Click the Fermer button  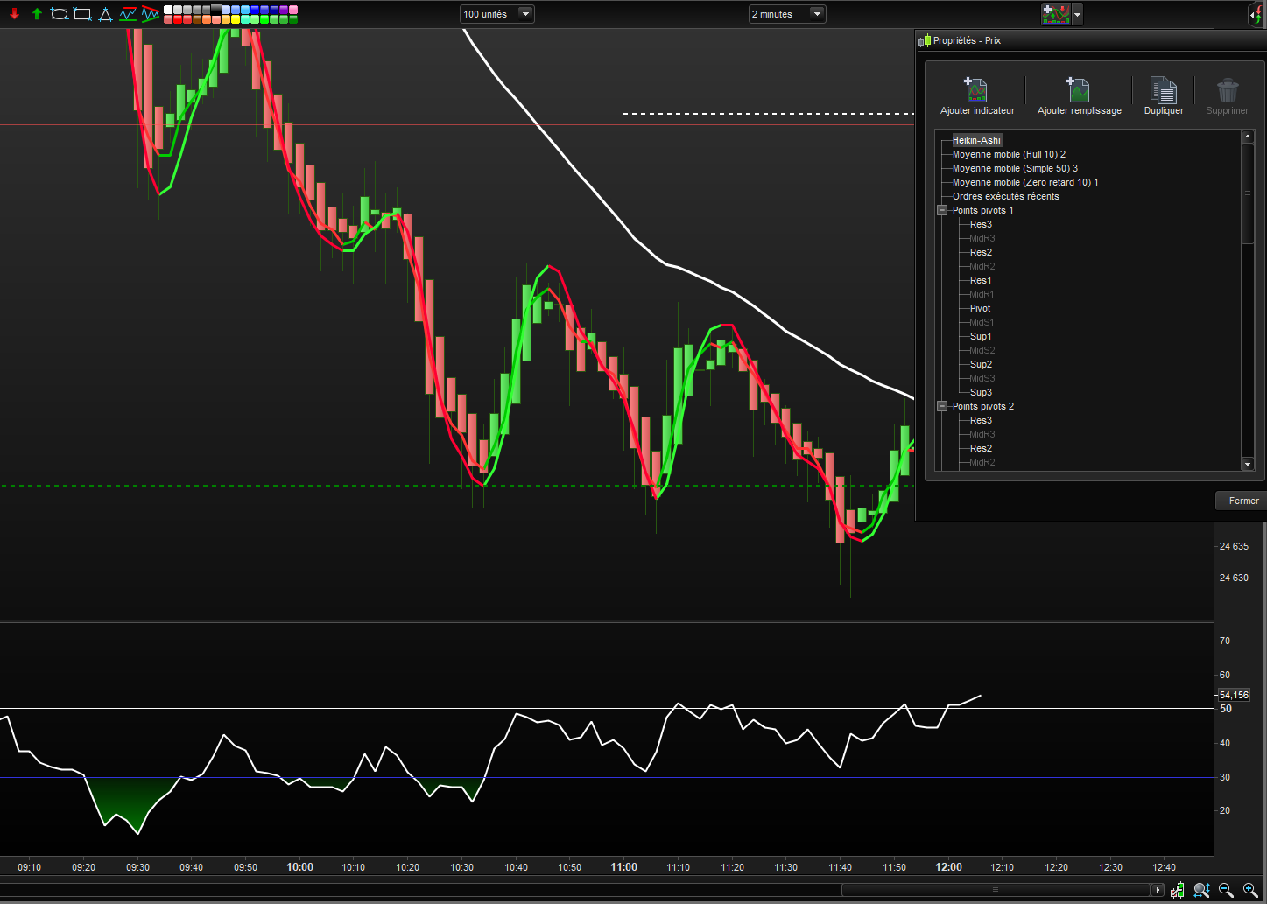click(x=1242, y=501)
